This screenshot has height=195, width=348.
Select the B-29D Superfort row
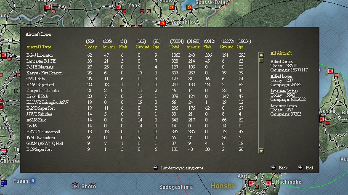(x=136, y=108)
